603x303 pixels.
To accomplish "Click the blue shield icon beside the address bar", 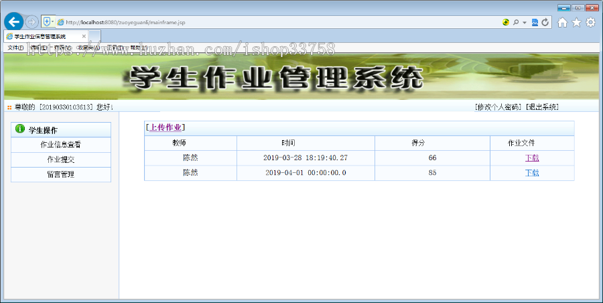I will 46,22.
